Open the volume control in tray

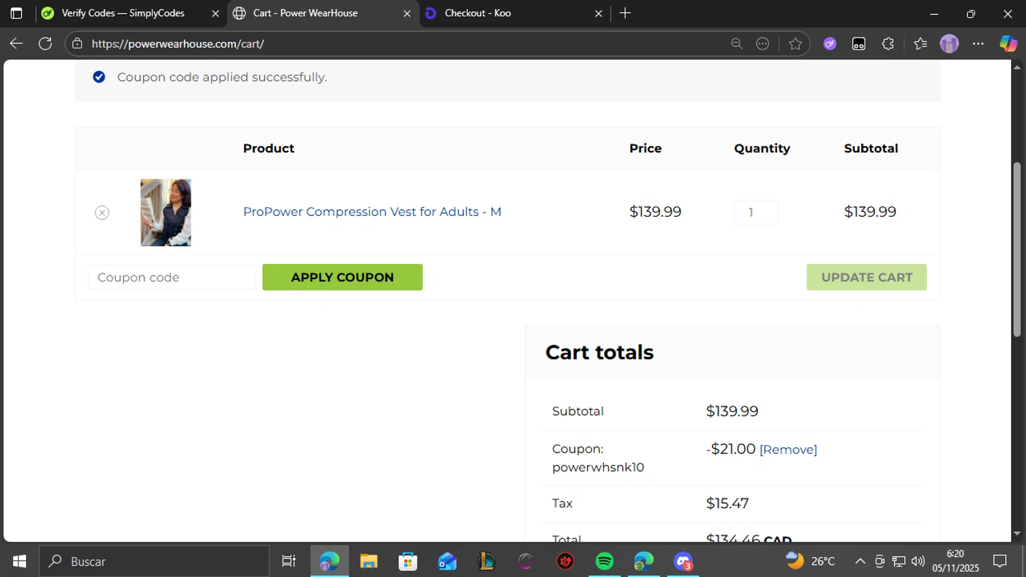click(x=918, y=561)
